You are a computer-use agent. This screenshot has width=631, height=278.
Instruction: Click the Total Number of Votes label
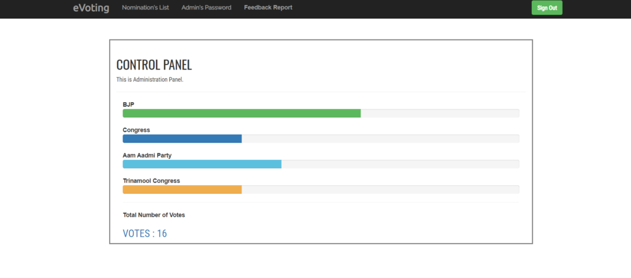153,215
